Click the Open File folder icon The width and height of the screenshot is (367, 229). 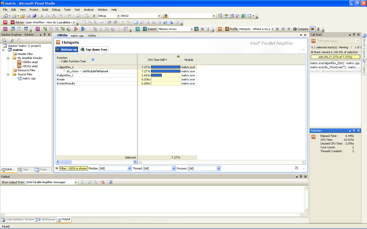coord(23,16)
